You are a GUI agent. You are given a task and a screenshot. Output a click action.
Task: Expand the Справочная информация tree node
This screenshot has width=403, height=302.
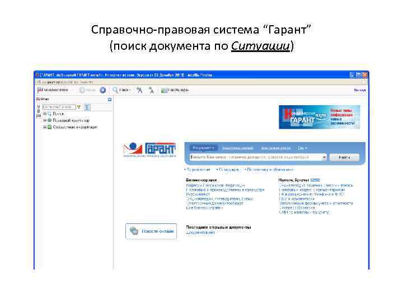point(45,127)
